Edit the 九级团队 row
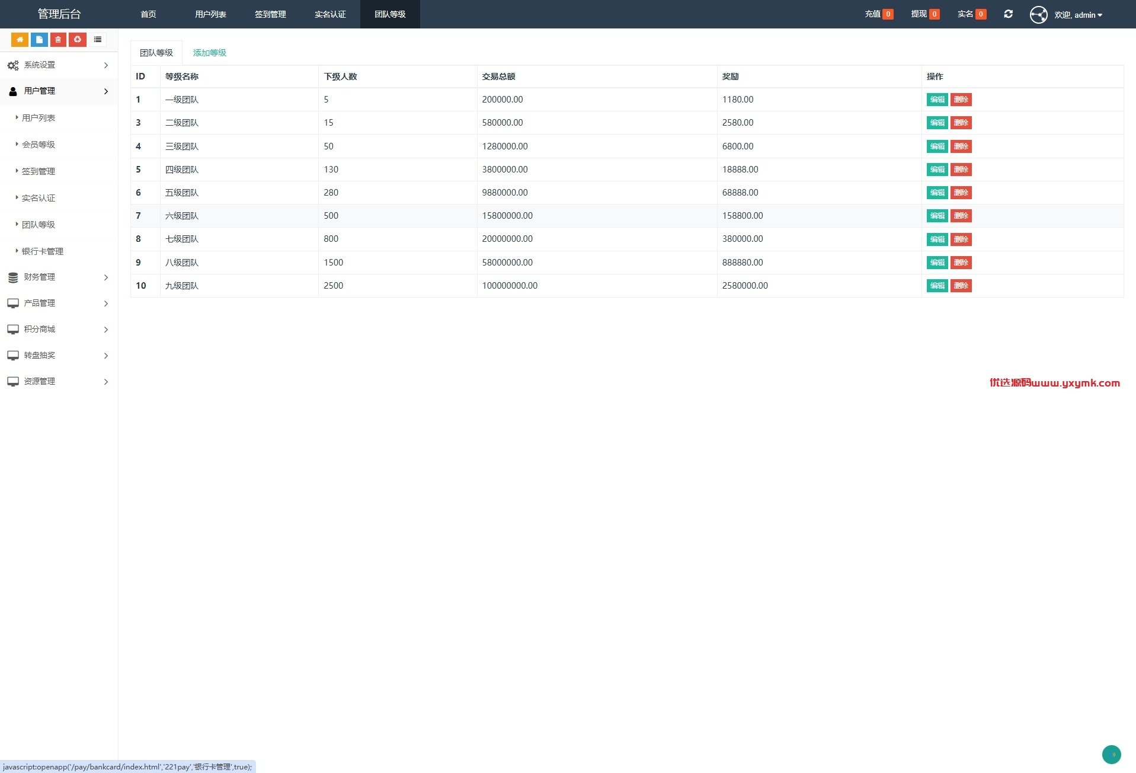The width and height of the screenshot is (1136, 773). [x=937, y=286]
